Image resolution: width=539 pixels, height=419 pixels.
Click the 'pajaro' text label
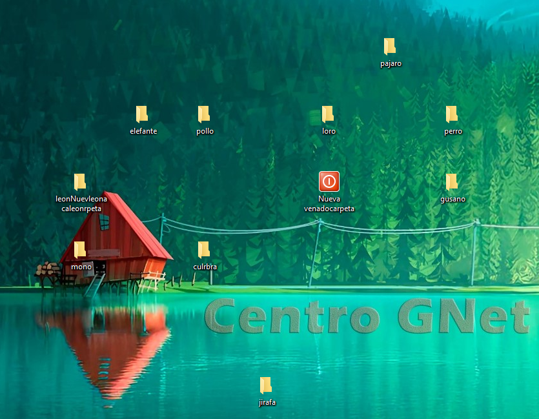(x=391, y=63)
